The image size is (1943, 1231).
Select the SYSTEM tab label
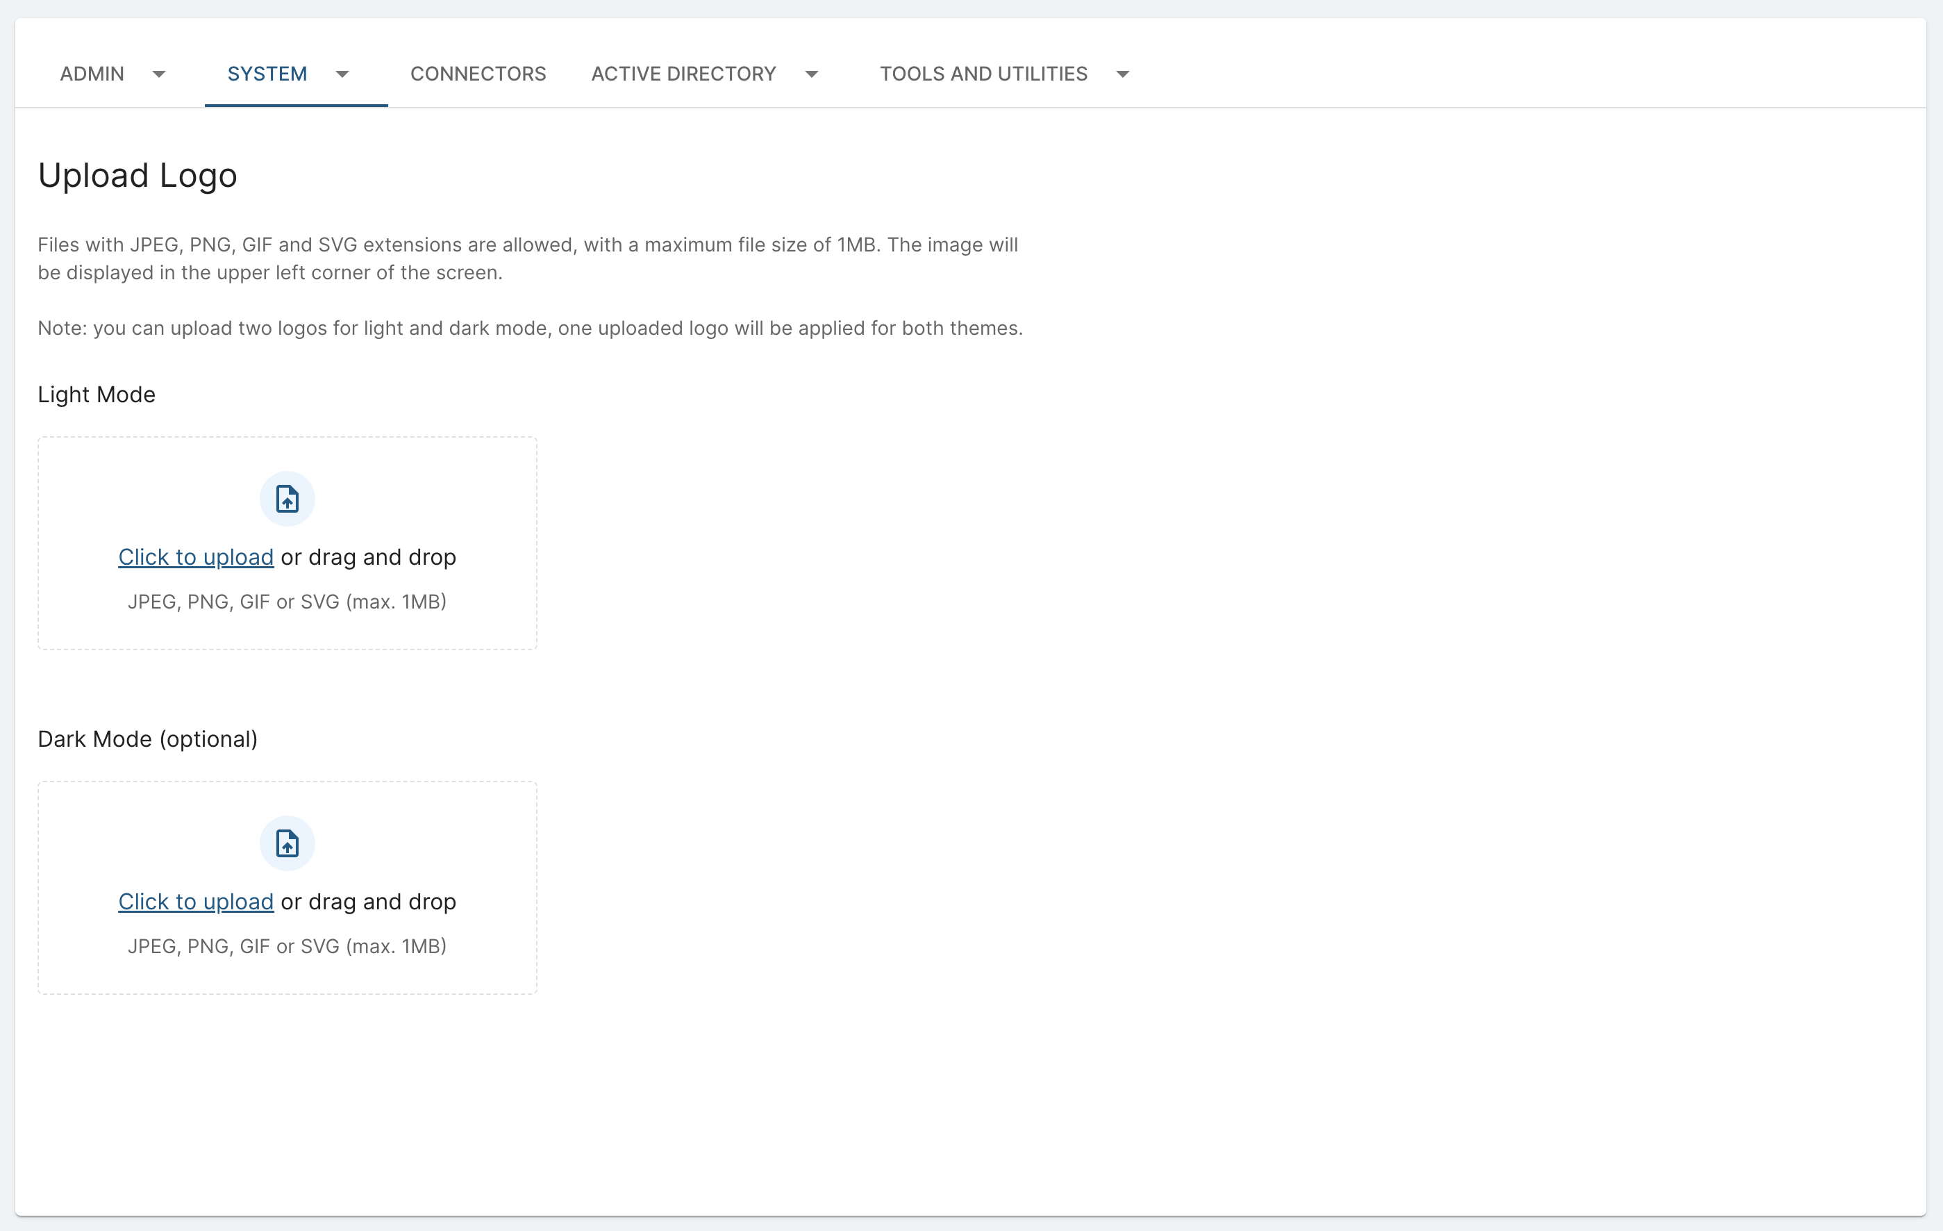pyautogui.click(x=267, y=74)
